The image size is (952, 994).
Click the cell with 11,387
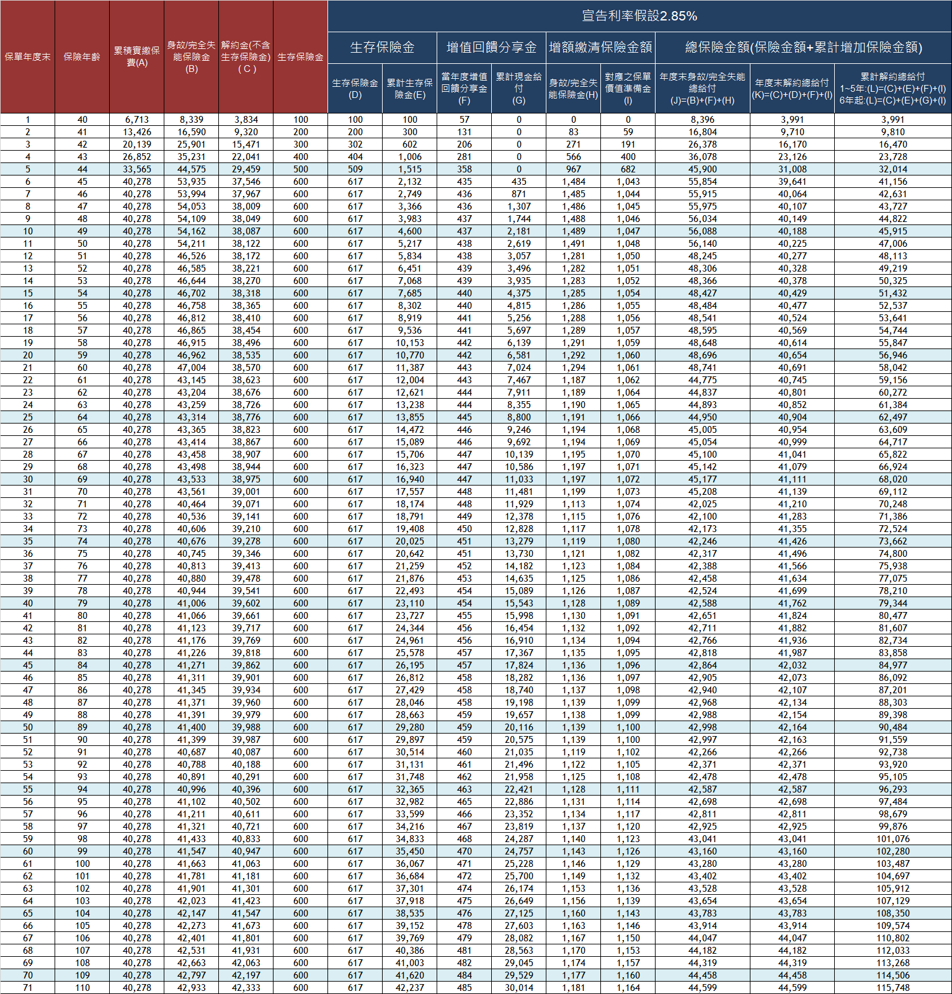[x=409, y=368]
